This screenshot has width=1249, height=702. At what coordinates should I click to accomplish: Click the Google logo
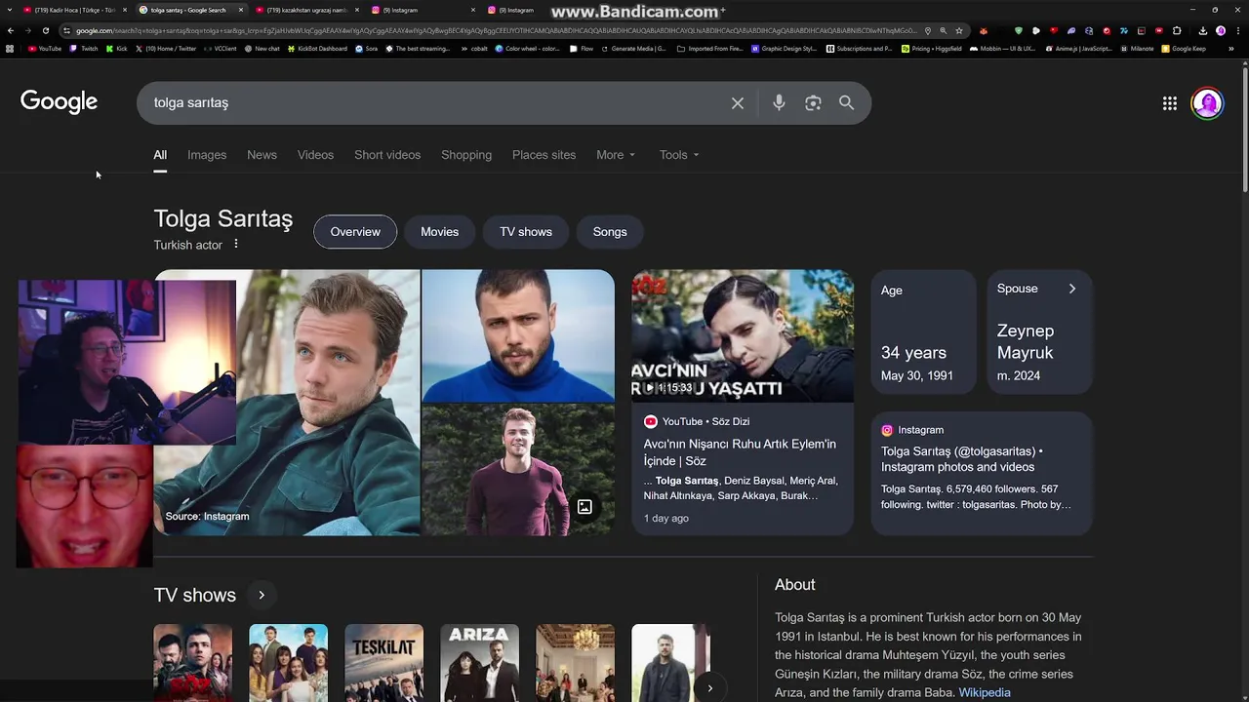[x=59, y=102]
